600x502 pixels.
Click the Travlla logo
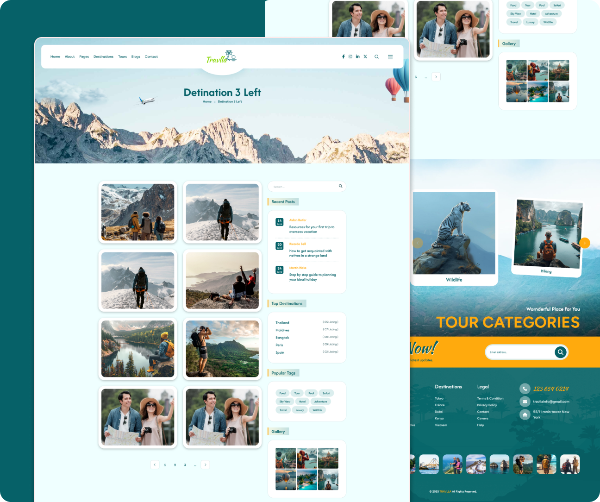click(x=221, y=57)
